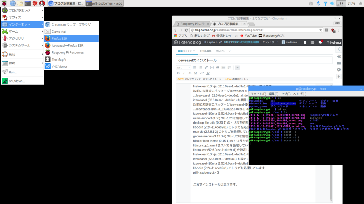Toggle italic formatting in Hatena editor
364x204 pixels.
(184, 73)
